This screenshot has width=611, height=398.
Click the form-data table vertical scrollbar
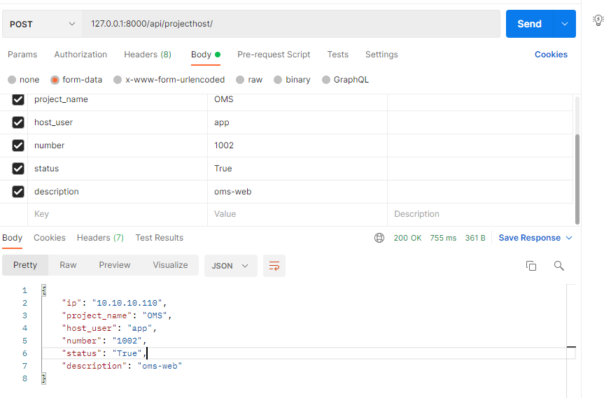577,179
